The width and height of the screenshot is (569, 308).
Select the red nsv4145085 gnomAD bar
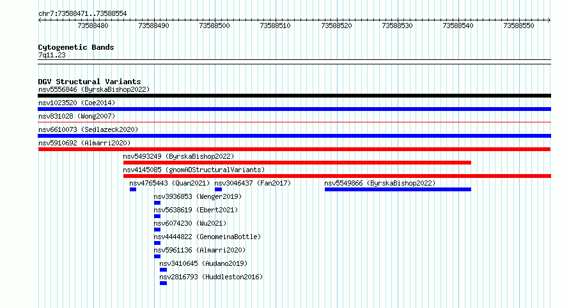(x=337, y=176)
